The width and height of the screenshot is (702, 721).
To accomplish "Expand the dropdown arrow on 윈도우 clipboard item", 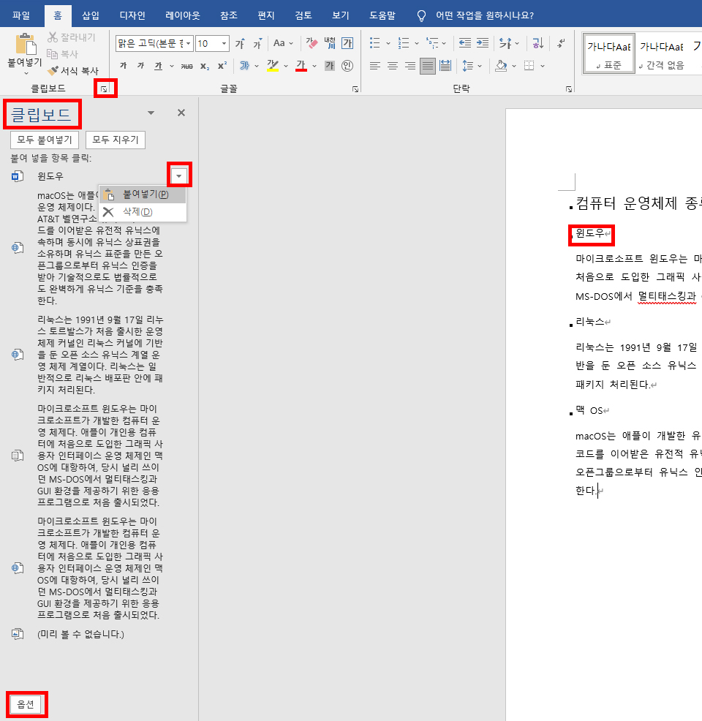I will (179, 175).
